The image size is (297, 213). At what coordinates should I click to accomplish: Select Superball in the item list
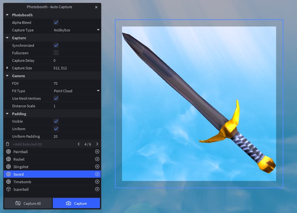coord(52,189)
